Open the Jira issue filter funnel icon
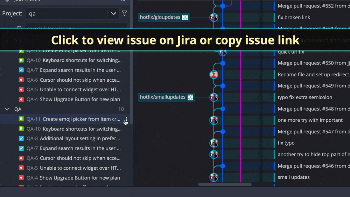The height and width of the screenshot is (197, 350). pos(125,13)
